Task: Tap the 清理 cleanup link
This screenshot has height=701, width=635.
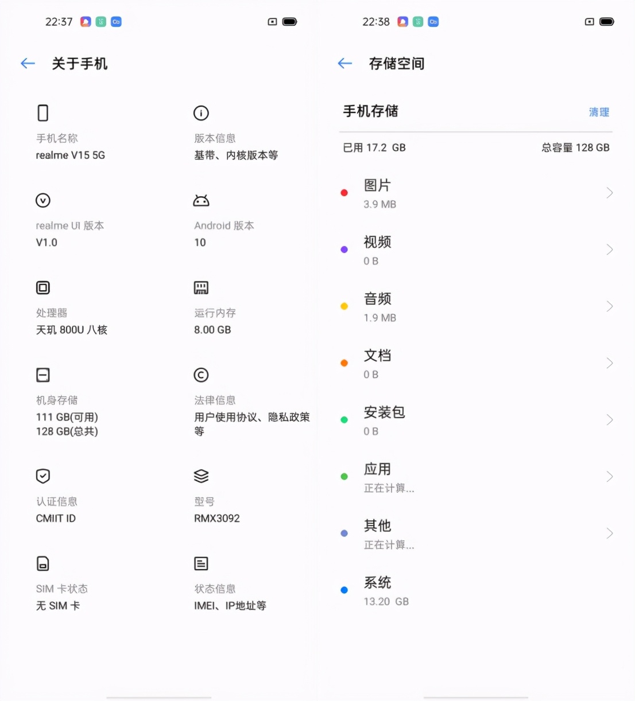Action: tap(599, 112)
